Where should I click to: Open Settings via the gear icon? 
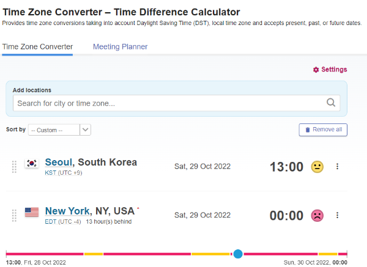[316, 70]
